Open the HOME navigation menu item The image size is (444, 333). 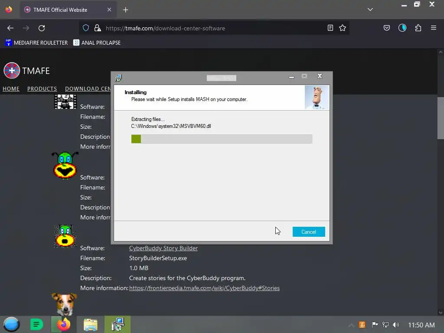tap(11, 89)
